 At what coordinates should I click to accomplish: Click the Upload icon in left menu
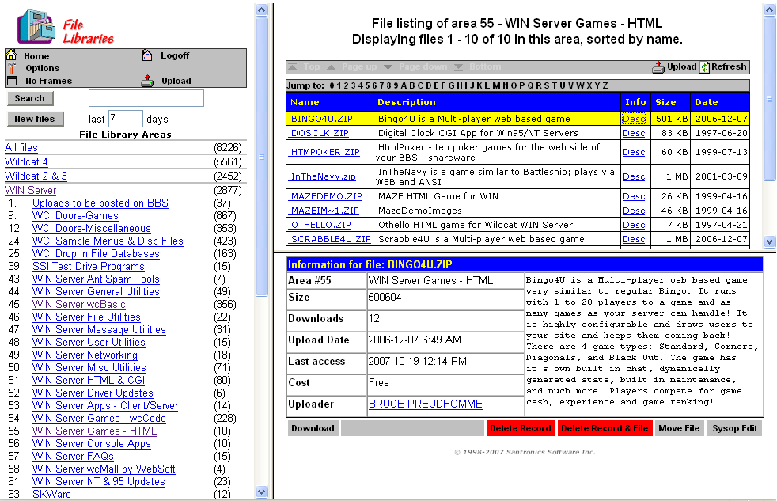coord(147,81)
